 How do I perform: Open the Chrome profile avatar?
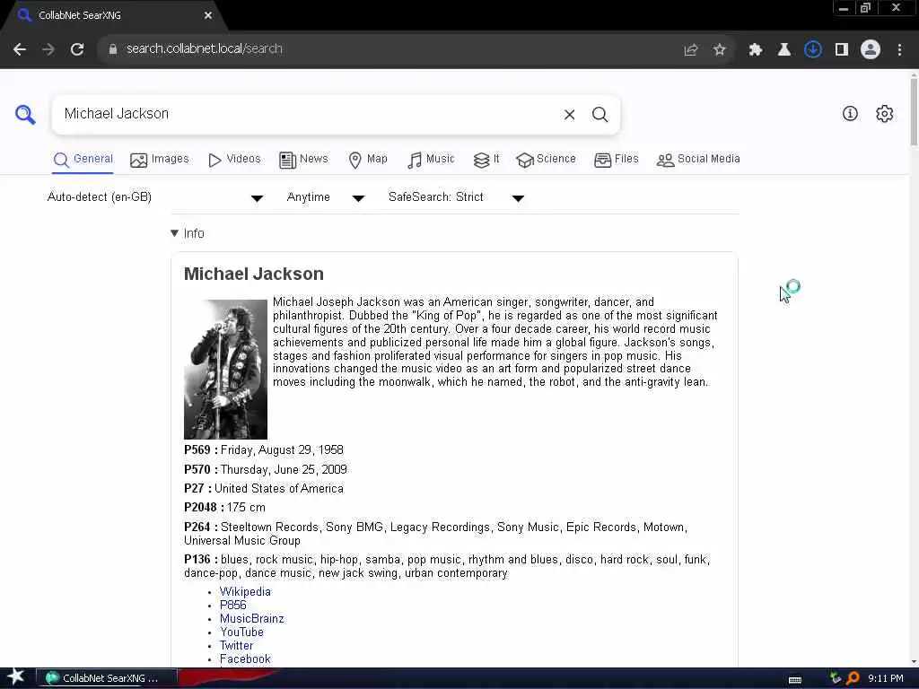pyautogui.click(x=871, y=50)
